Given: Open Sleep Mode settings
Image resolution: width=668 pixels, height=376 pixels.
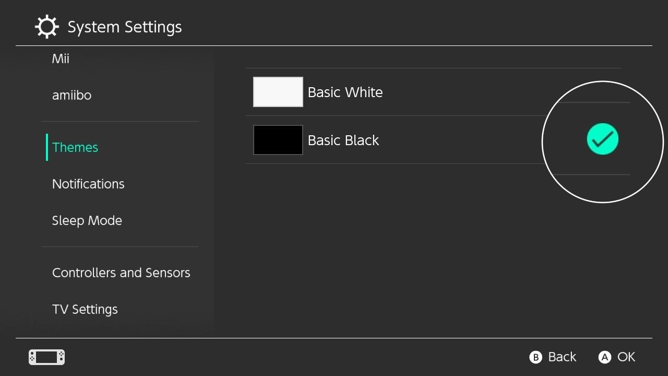Looking at the screenshot, I should click(87, 221).
